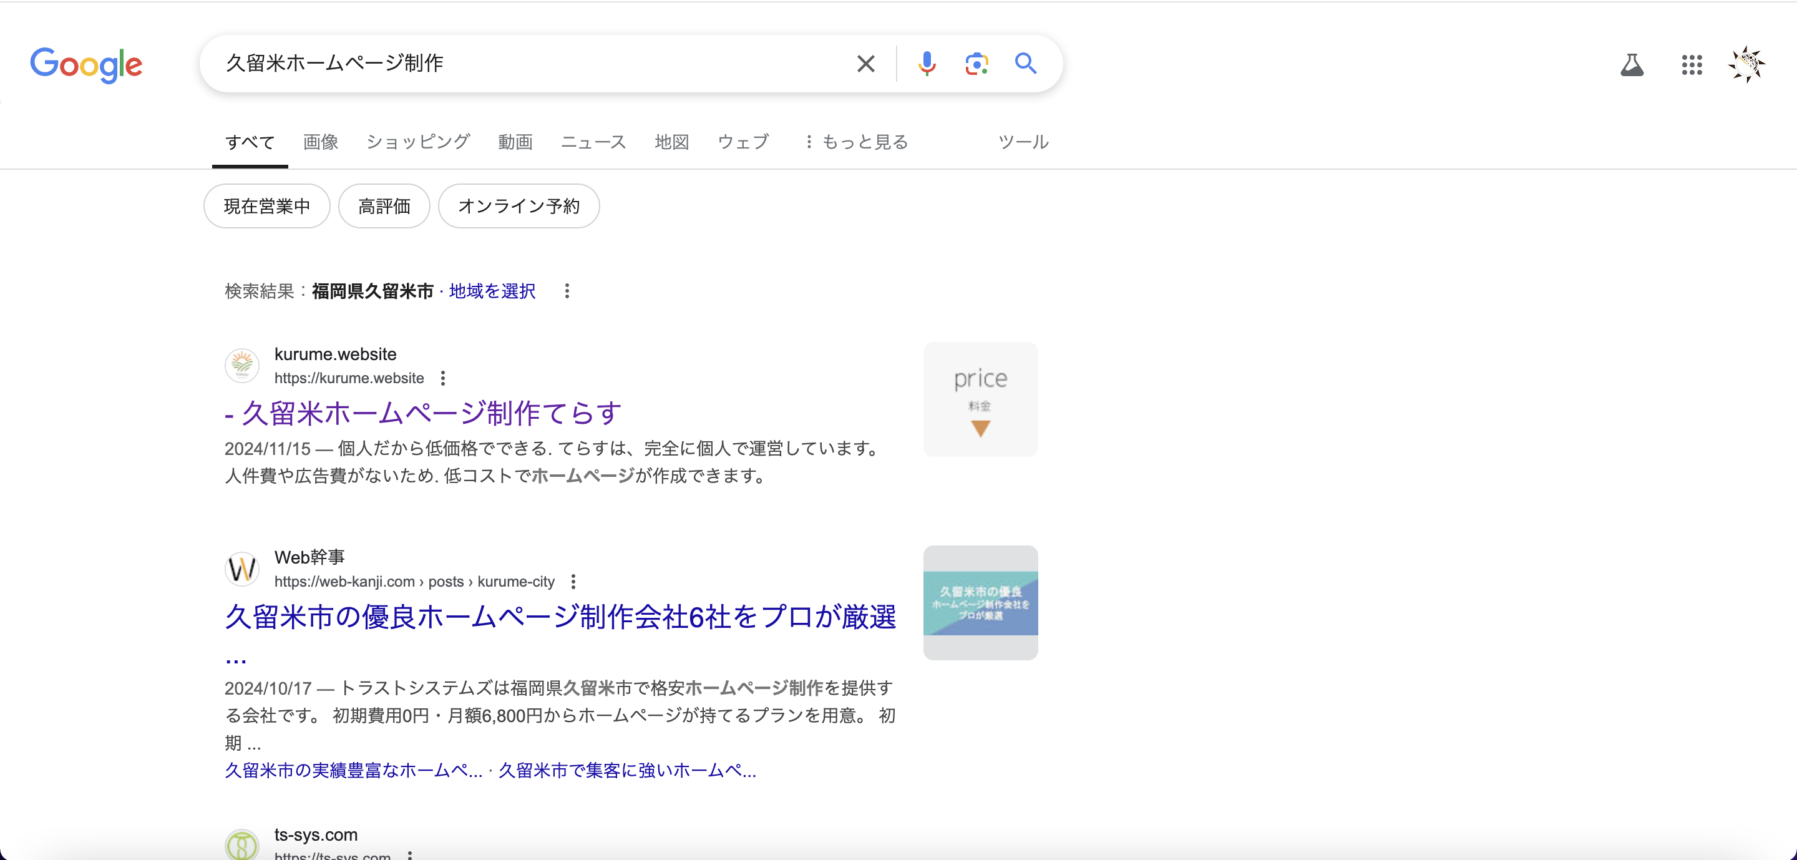Run the search via the magnifier icon
Viewport: 1797px width, 860px height.
point(1025,64)
